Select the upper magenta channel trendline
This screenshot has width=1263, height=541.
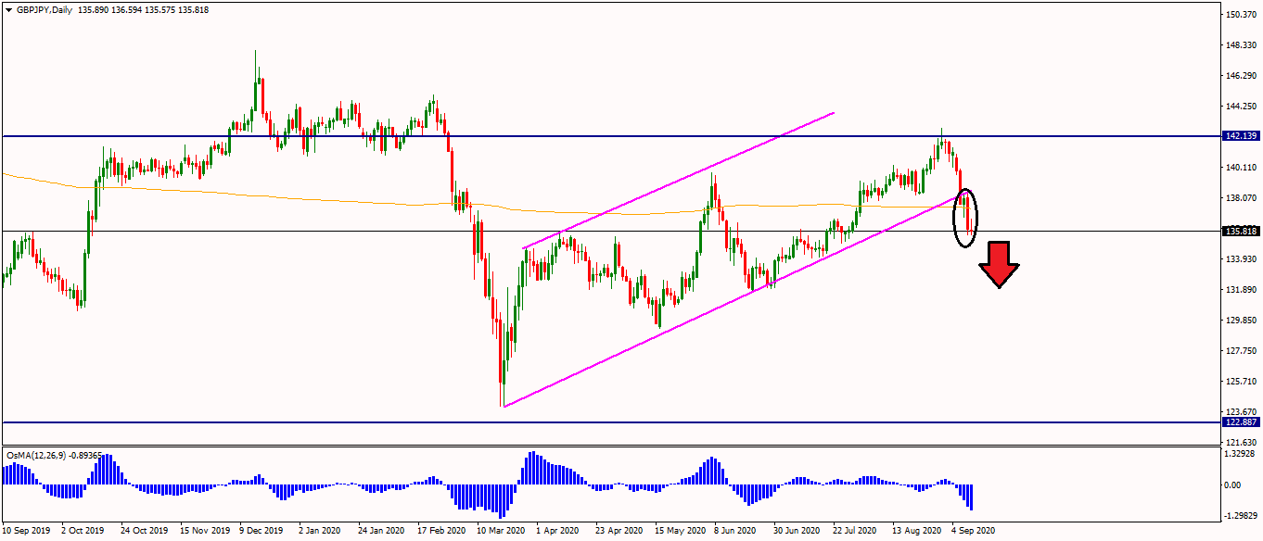pos(679,180)
